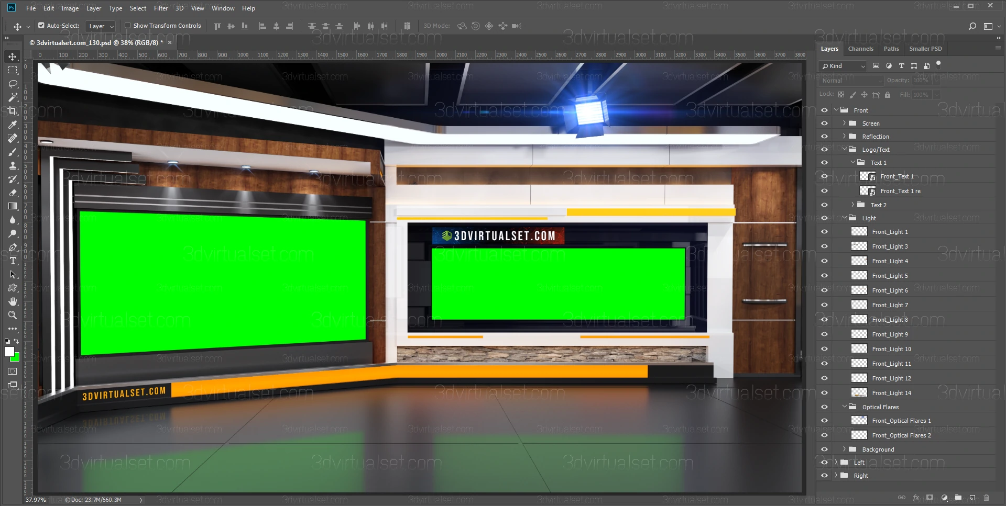
Task: Collapse the Optical Flares group
Action: click(844, 407)
